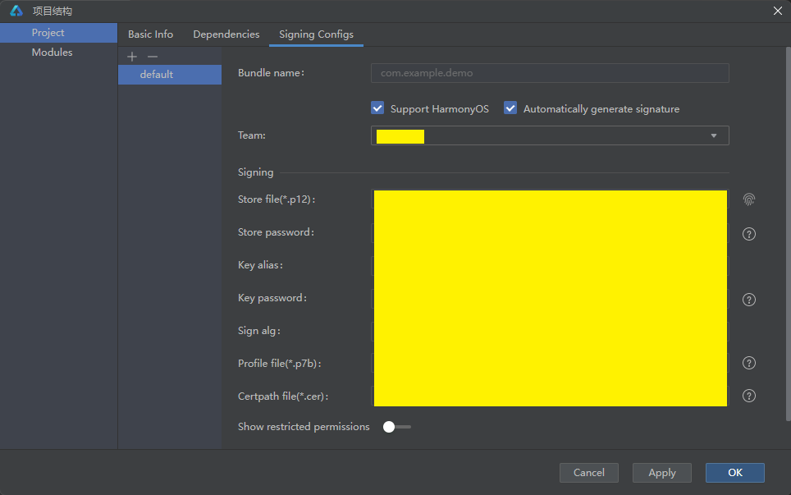
Task: Remove signing config with minus icon
Action: tap(153, 57)
